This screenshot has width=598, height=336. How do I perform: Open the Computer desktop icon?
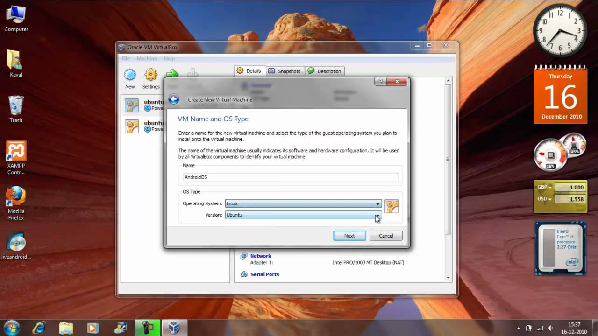[x=16, y=19]
